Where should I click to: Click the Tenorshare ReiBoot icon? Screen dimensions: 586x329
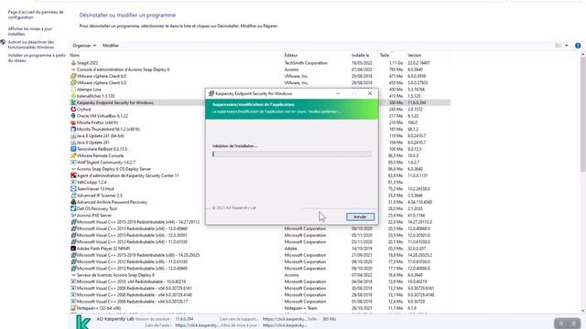pos(73,149)
